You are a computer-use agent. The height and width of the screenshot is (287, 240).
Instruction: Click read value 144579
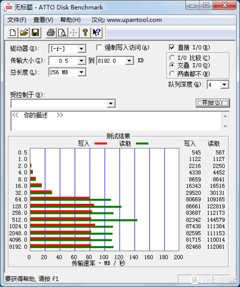point(216,220)
